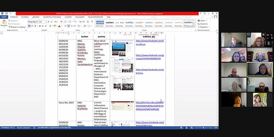The height and width of the screenshot is (137, 274).
Task: Switch to print layout view in status bar
Action: point(187,128)
